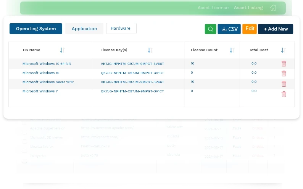
Task: Open Asset Listing in the top bar
Action: pyautogui.click(x=248, y=8)
